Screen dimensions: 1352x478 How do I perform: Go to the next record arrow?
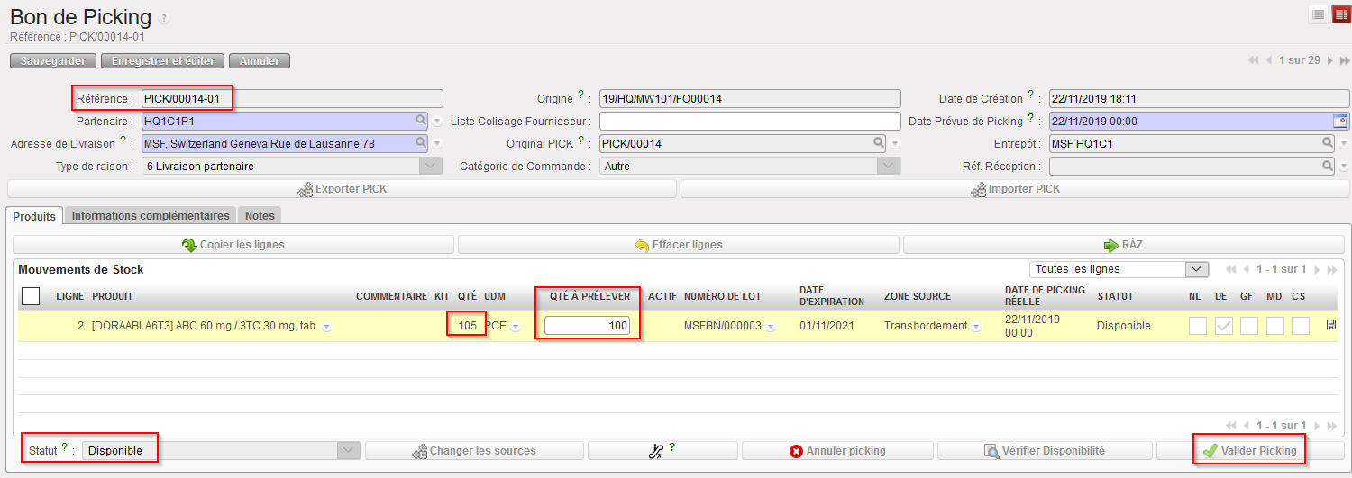[1330, 60]
